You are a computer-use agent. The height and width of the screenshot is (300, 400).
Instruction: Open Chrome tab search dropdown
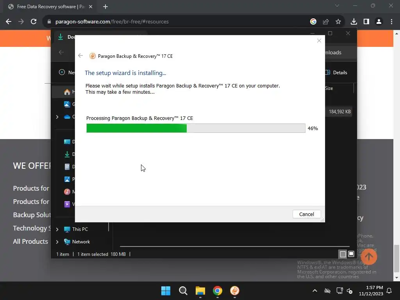(x=337, y=5)
